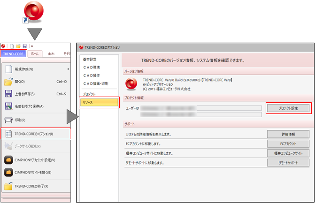Select ＣＡＤ操作 in options sidebar

(x=92, y=75)
